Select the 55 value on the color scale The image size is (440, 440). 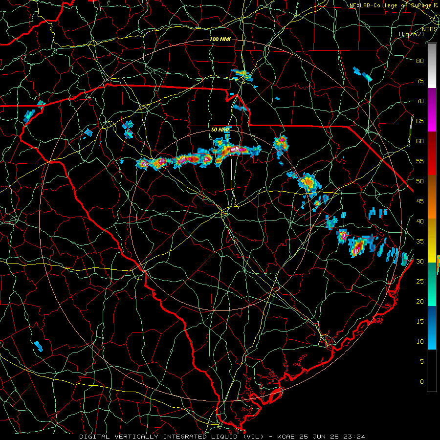click(x=420, y=161)
